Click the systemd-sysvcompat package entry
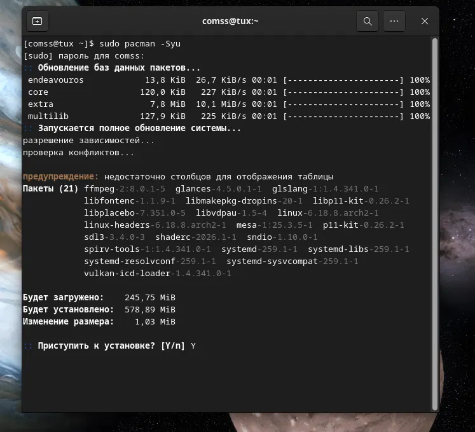 tap(292, 261)
